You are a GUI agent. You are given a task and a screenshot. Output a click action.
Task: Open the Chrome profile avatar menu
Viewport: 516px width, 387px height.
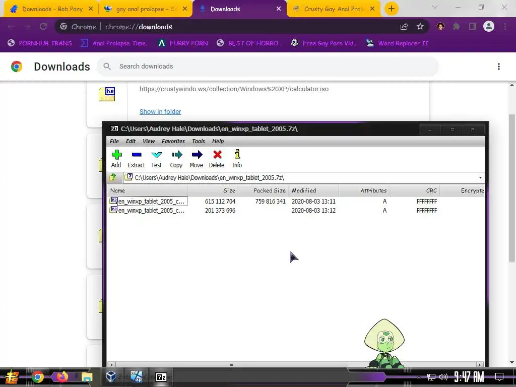point(489,26)
